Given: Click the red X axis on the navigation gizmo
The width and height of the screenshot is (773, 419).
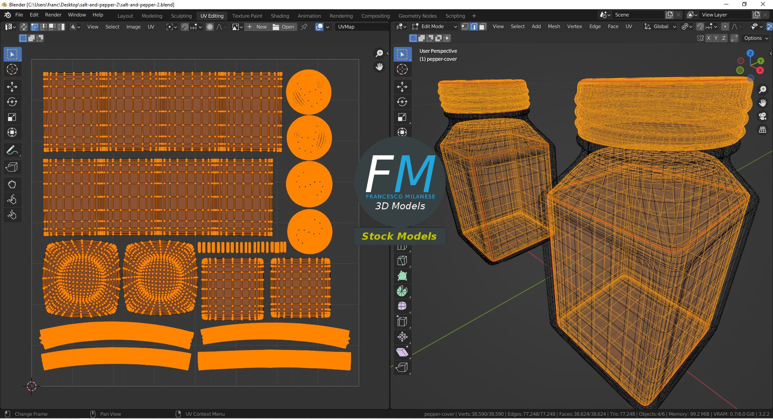Looking at the screenshot, I should 760,70.
